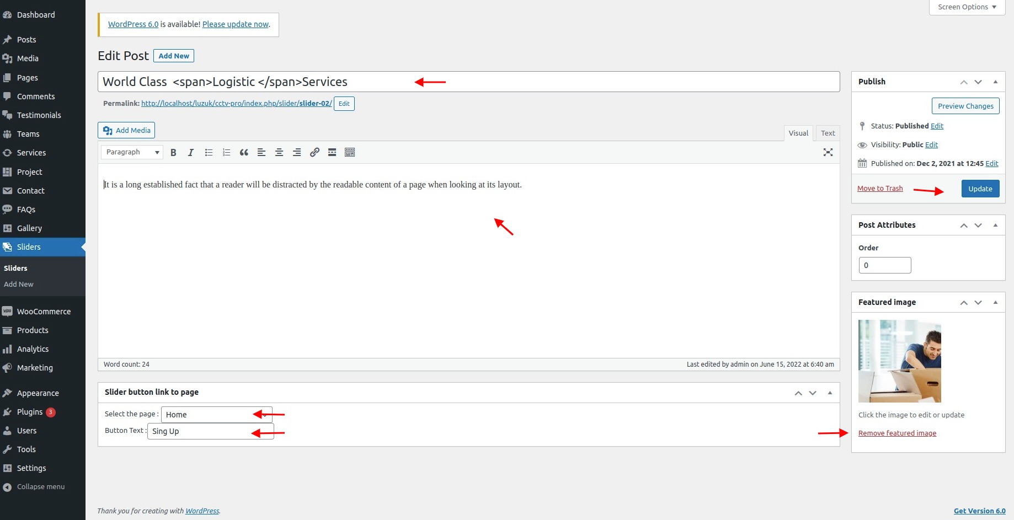Enable distraction-free fullscreen editor mode
The image size is (1014, 520).
coord(828,153)
